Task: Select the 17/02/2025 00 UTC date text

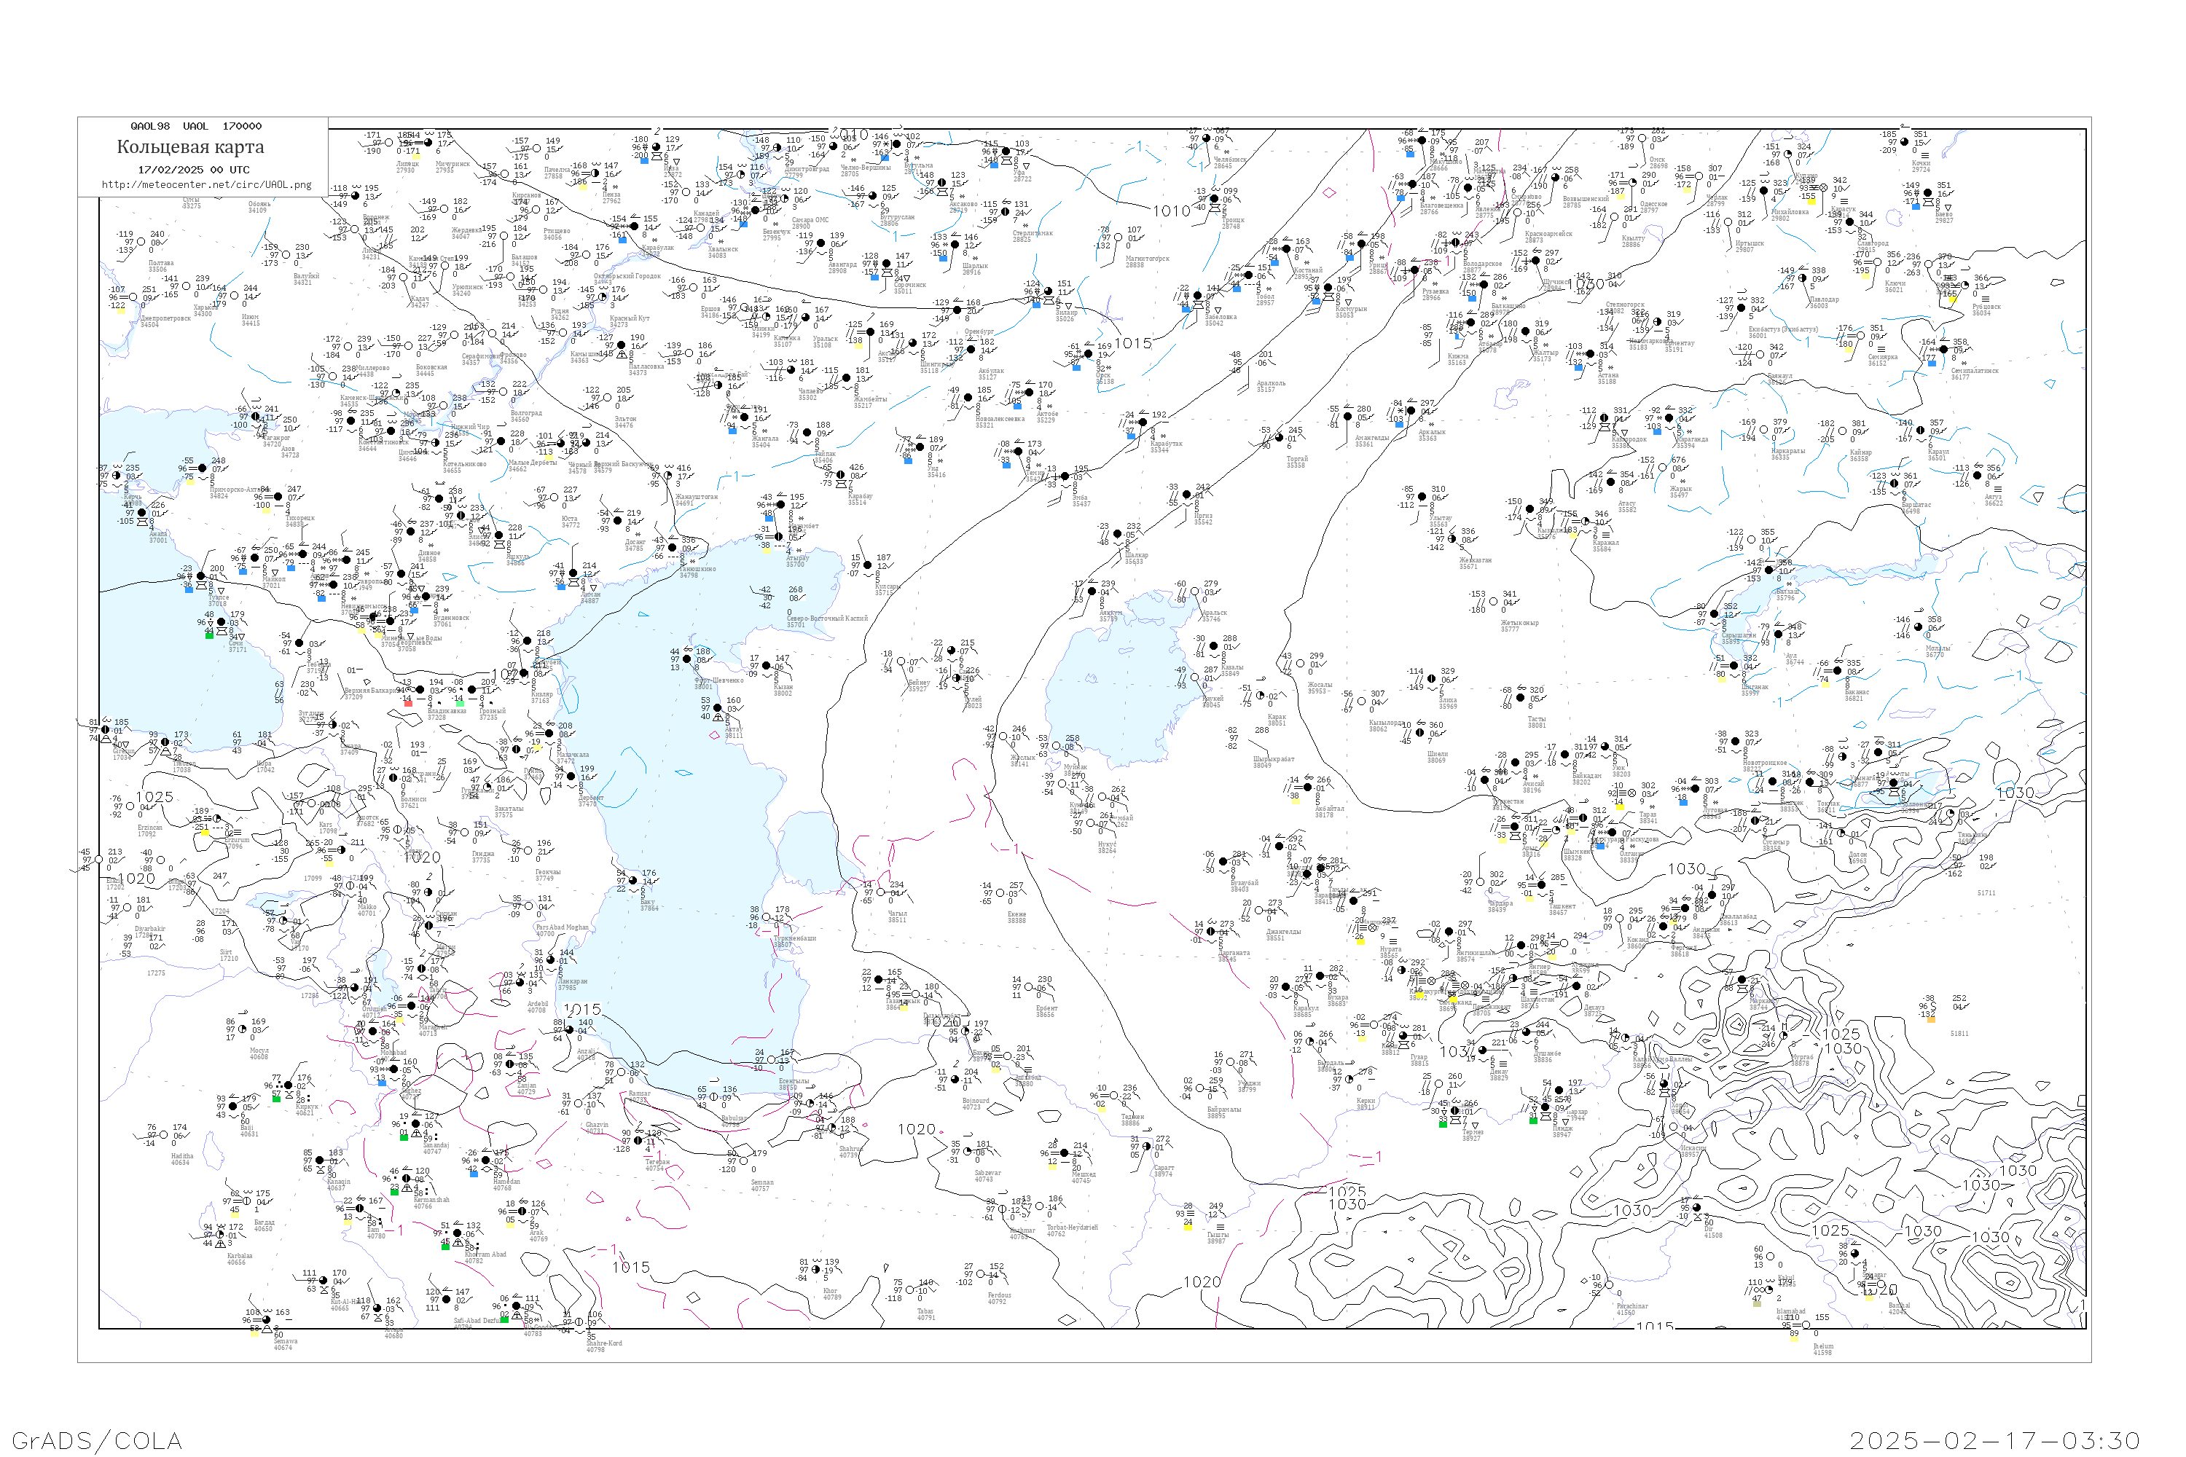Action: [193, 170]
